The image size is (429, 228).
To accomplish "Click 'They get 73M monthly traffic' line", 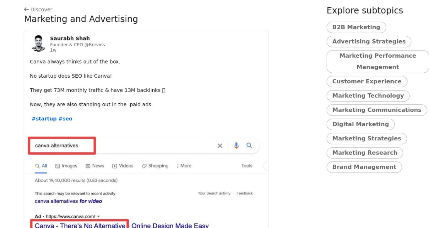I will [x=97, y=90].
